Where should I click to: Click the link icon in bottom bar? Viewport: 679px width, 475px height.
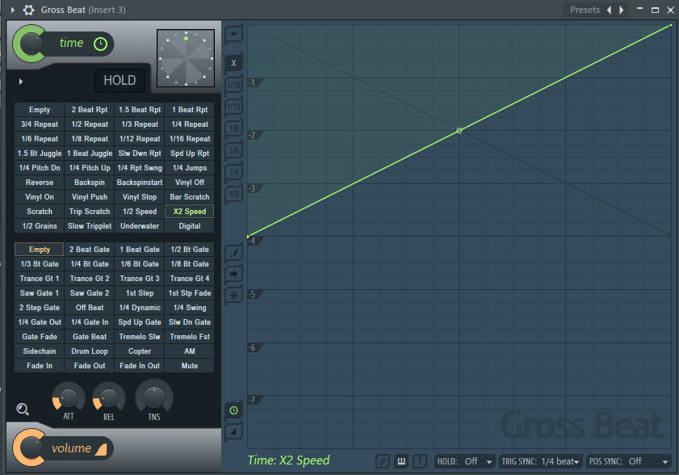point(383,461)
